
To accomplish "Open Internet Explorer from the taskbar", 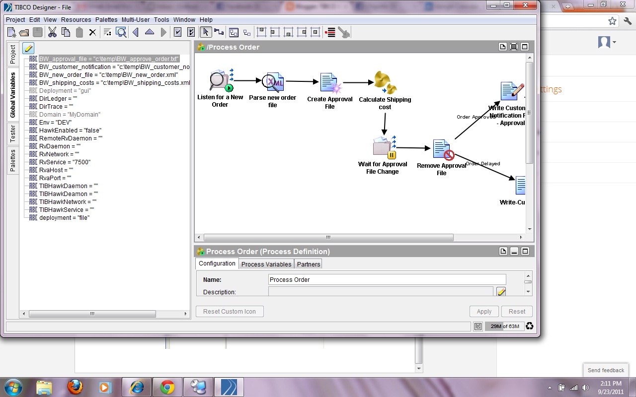I will click(137, 386).
